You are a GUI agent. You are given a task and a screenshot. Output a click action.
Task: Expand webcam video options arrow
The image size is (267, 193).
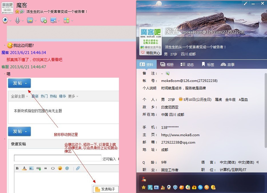11,21
